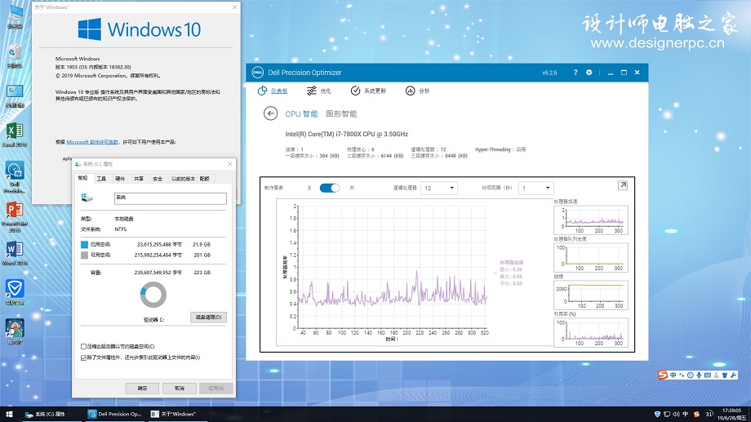This screenshot has height=422, width=751.
Task: Open This PC desktop icon
Action: coord(15,16)
